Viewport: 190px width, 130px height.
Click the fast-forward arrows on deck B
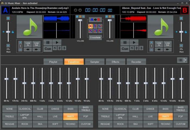[x=167, y=49]
